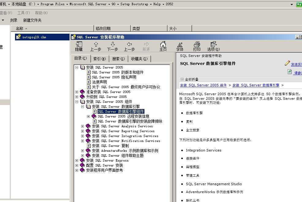Click the see-also page icon in the help pane
This screenshot has height=202, width=302.
point(289,72)
